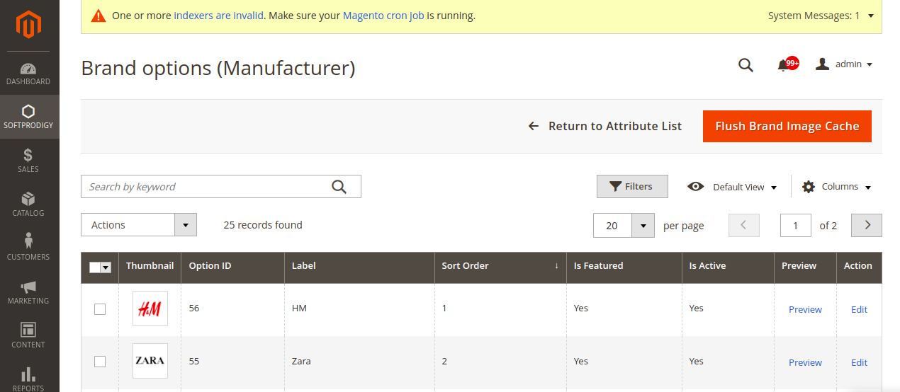Click 'Brand options (Manufacturer)' page title
Image resolution: width=900 pixels, height=392 pixels.
tap(218, 68)
